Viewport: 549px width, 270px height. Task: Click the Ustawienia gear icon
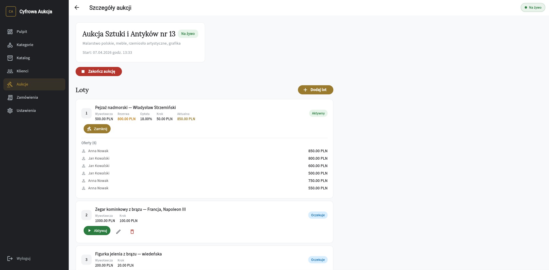[10, 111]
